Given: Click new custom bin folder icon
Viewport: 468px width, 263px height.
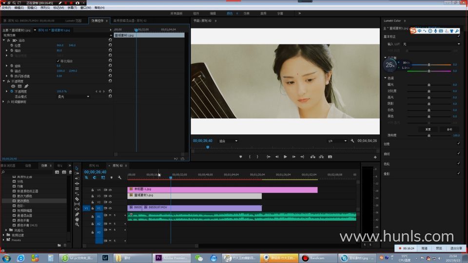Looking at the screenshot, I should (59, 245).
